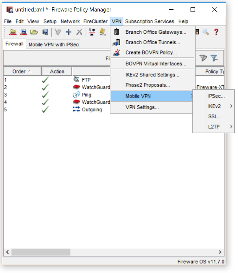Switch to Mobile VPN with IPSec tab
Screen dimensions: 238x273
tap(54, 45)
